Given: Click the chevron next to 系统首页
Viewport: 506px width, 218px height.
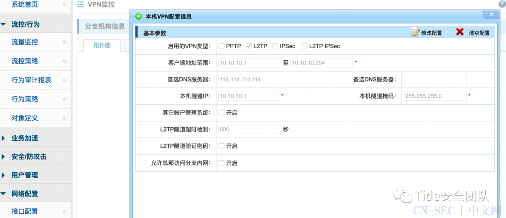Looking at the screenshot, I should click(x=64, y=5).
